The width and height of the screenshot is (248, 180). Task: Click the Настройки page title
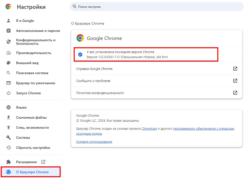[x=31, y=7]
